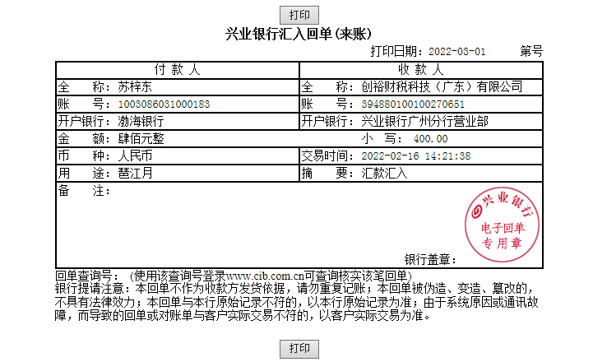Screen dimensions: 593x362
Task: Click the 回单查询号 label
Action: tap(87, 276)
